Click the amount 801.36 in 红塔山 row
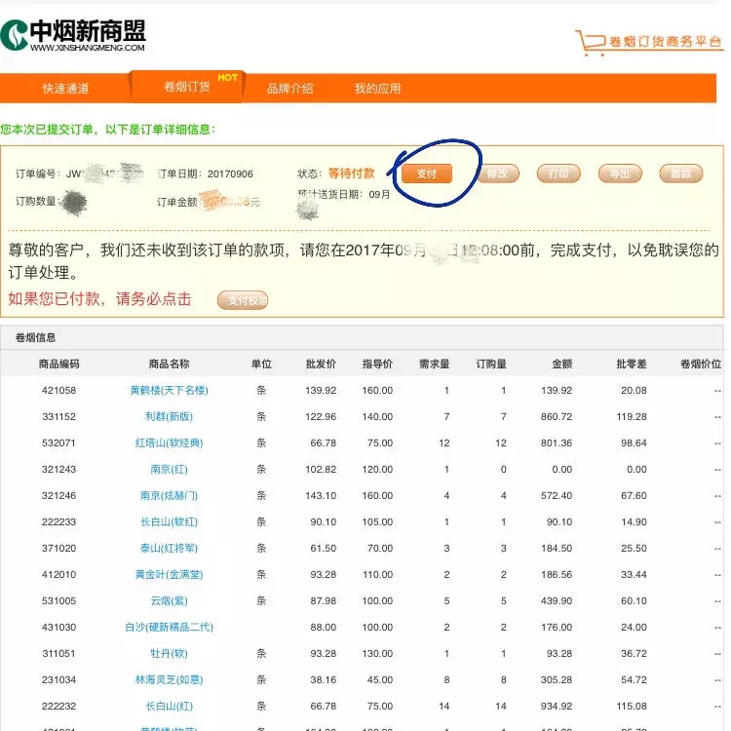 [557, 442]
